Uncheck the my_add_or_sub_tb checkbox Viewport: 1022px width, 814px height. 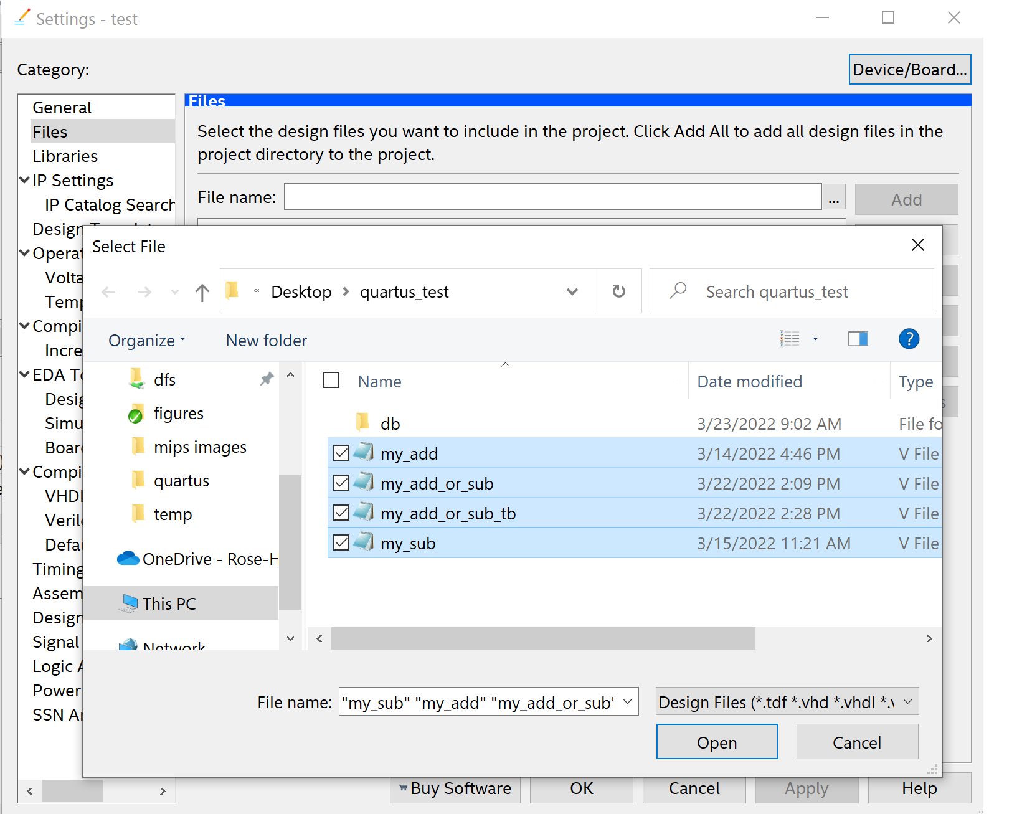341,513
